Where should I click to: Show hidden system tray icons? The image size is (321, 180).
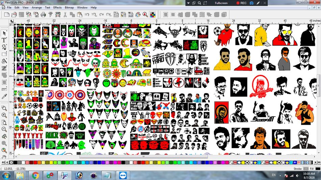coord(280,176)
